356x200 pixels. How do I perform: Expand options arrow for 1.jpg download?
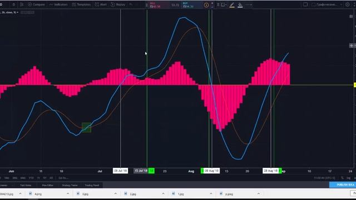pos(211,194)
